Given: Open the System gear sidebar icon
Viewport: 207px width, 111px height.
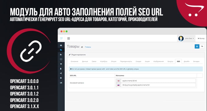Looking at the screenshot, I should click(x=61, y=78).
